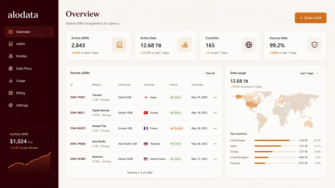Click the Europe 5GB data plan cell
This screenshot has height=188, width=335.
pos(125,128)
